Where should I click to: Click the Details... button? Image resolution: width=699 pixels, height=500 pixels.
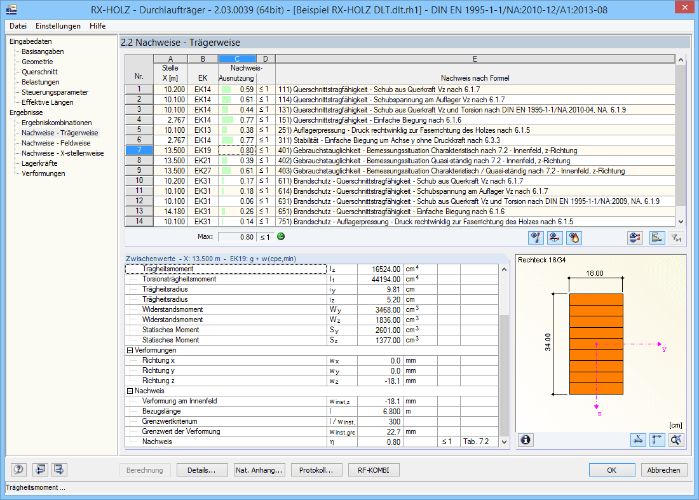click(201, 470)
